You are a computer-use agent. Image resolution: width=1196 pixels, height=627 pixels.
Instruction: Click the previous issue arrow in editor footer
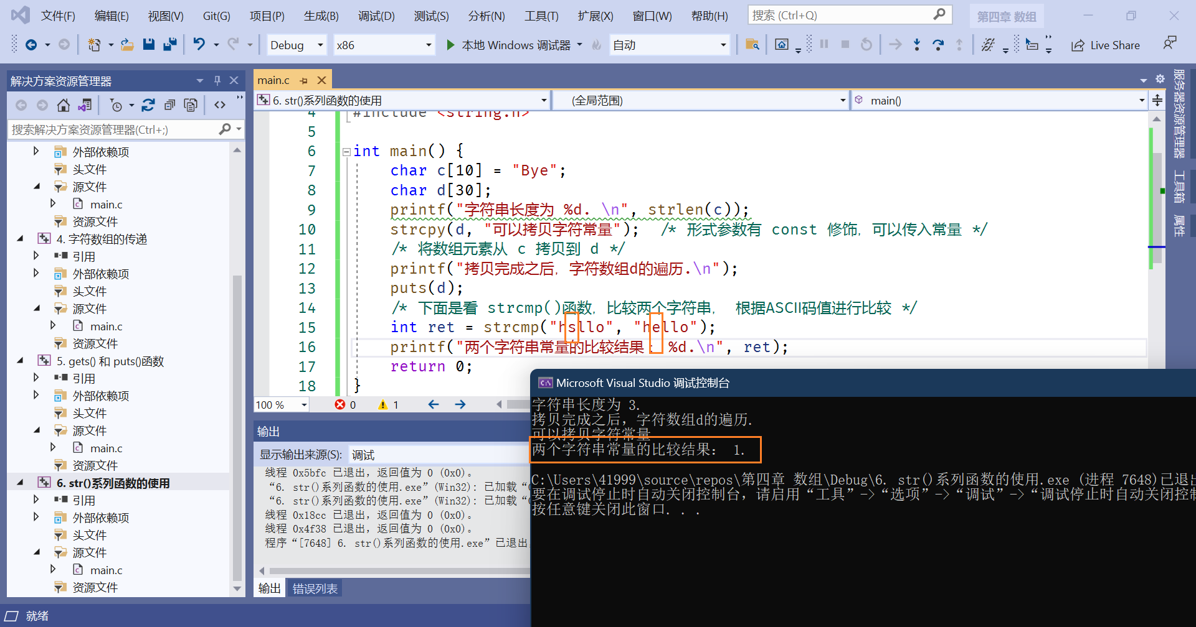[434, 404]
